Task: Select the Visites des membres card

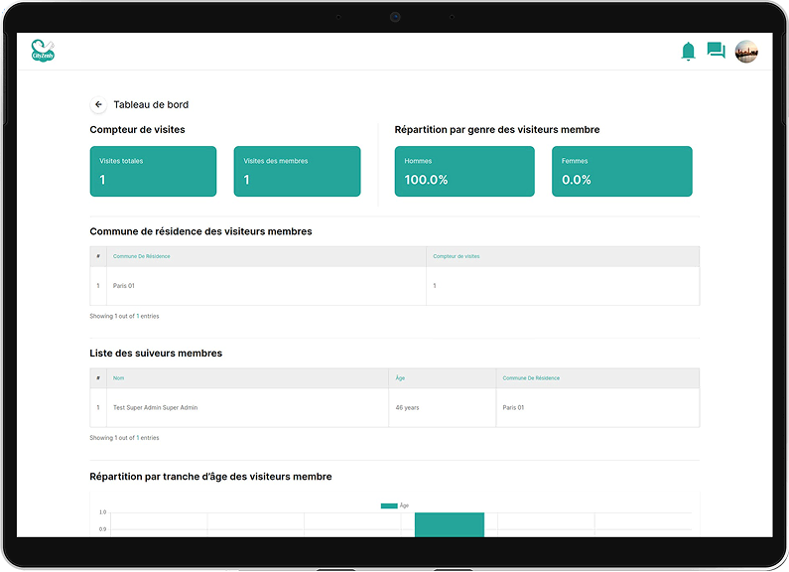Action: (297, 171)
